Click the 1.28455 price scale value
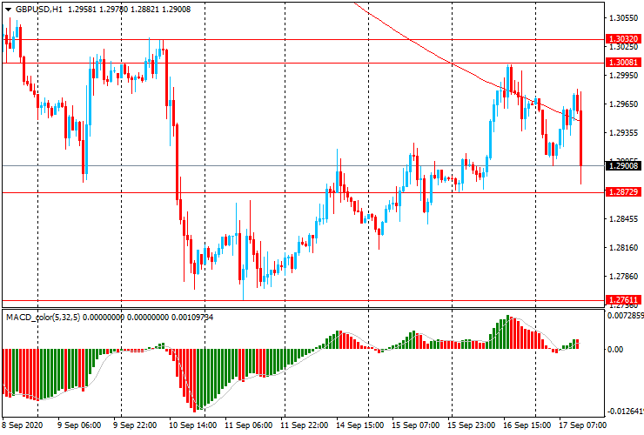The image size is (644, 435). (624, 219)
